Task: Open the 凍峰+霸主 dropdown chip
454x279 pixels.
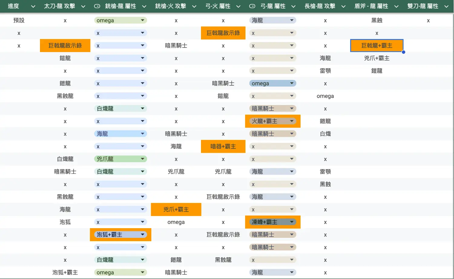Action: (292, 222)
